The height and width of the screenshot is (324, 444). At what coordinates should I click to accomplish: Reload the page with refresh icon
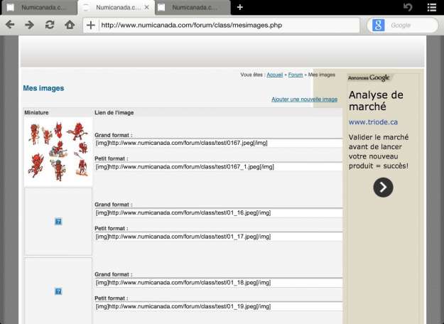[50, 25]
